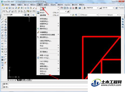This screenshot has height=92, width=125.
Task: Click the Linear dimension tool icon
Action: pyautogui.click(x=4, y=11)
